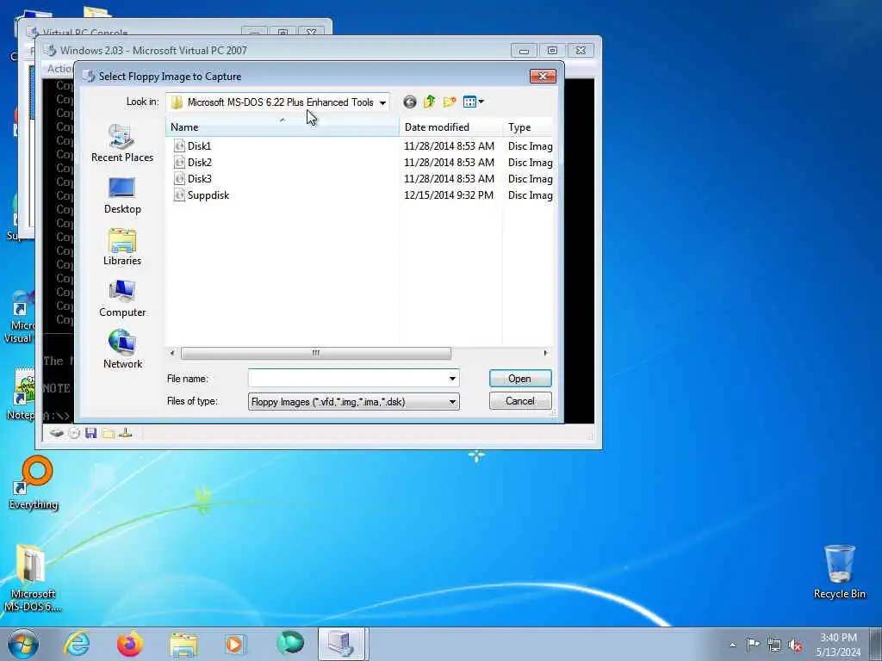Click the network status icon in Virtual PC

[x=126, y=433]
